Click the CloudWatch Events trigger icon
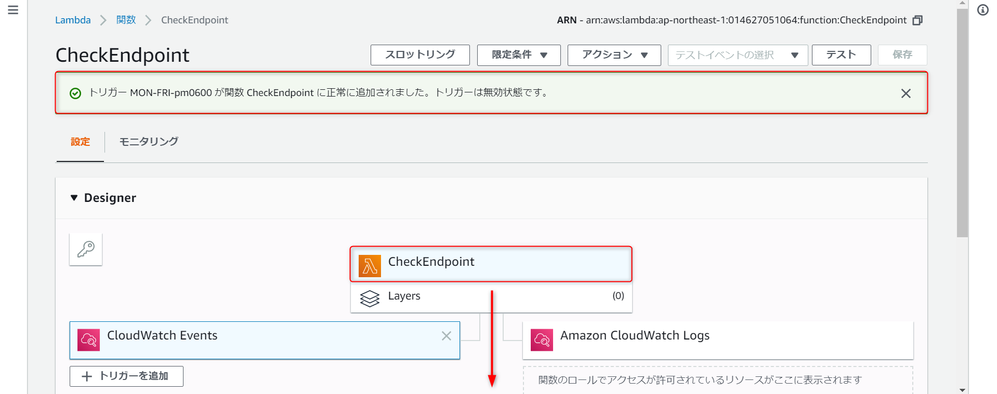This screenshot has height=394, width=997. coord(88,340)
